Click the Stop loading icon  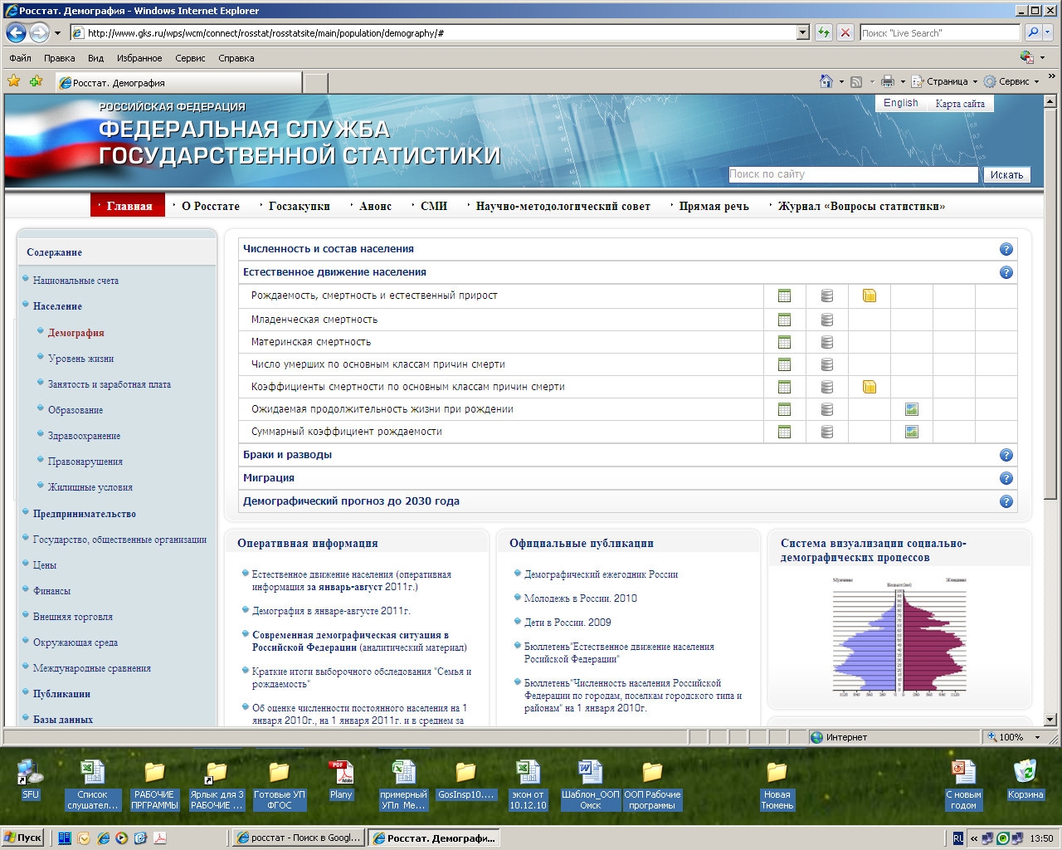[845, 32]
